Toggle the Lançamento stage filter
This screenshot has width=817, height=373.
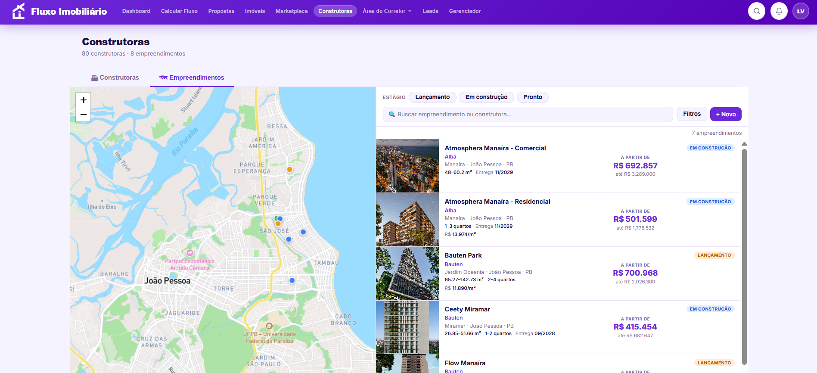(432, 97)
